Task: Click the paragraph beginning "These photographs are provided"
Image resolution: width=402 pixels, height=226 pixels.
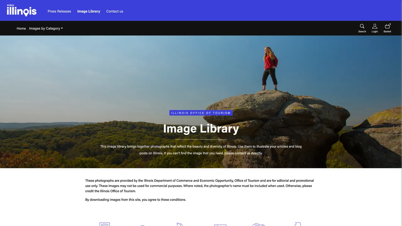Action: point(199,186)
